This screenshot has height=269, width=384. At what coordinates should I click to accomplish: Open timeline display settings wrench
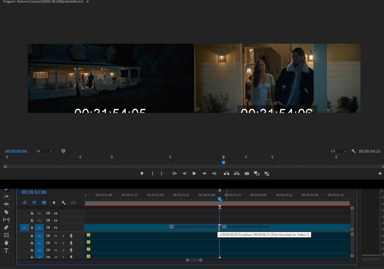point(64,203)
